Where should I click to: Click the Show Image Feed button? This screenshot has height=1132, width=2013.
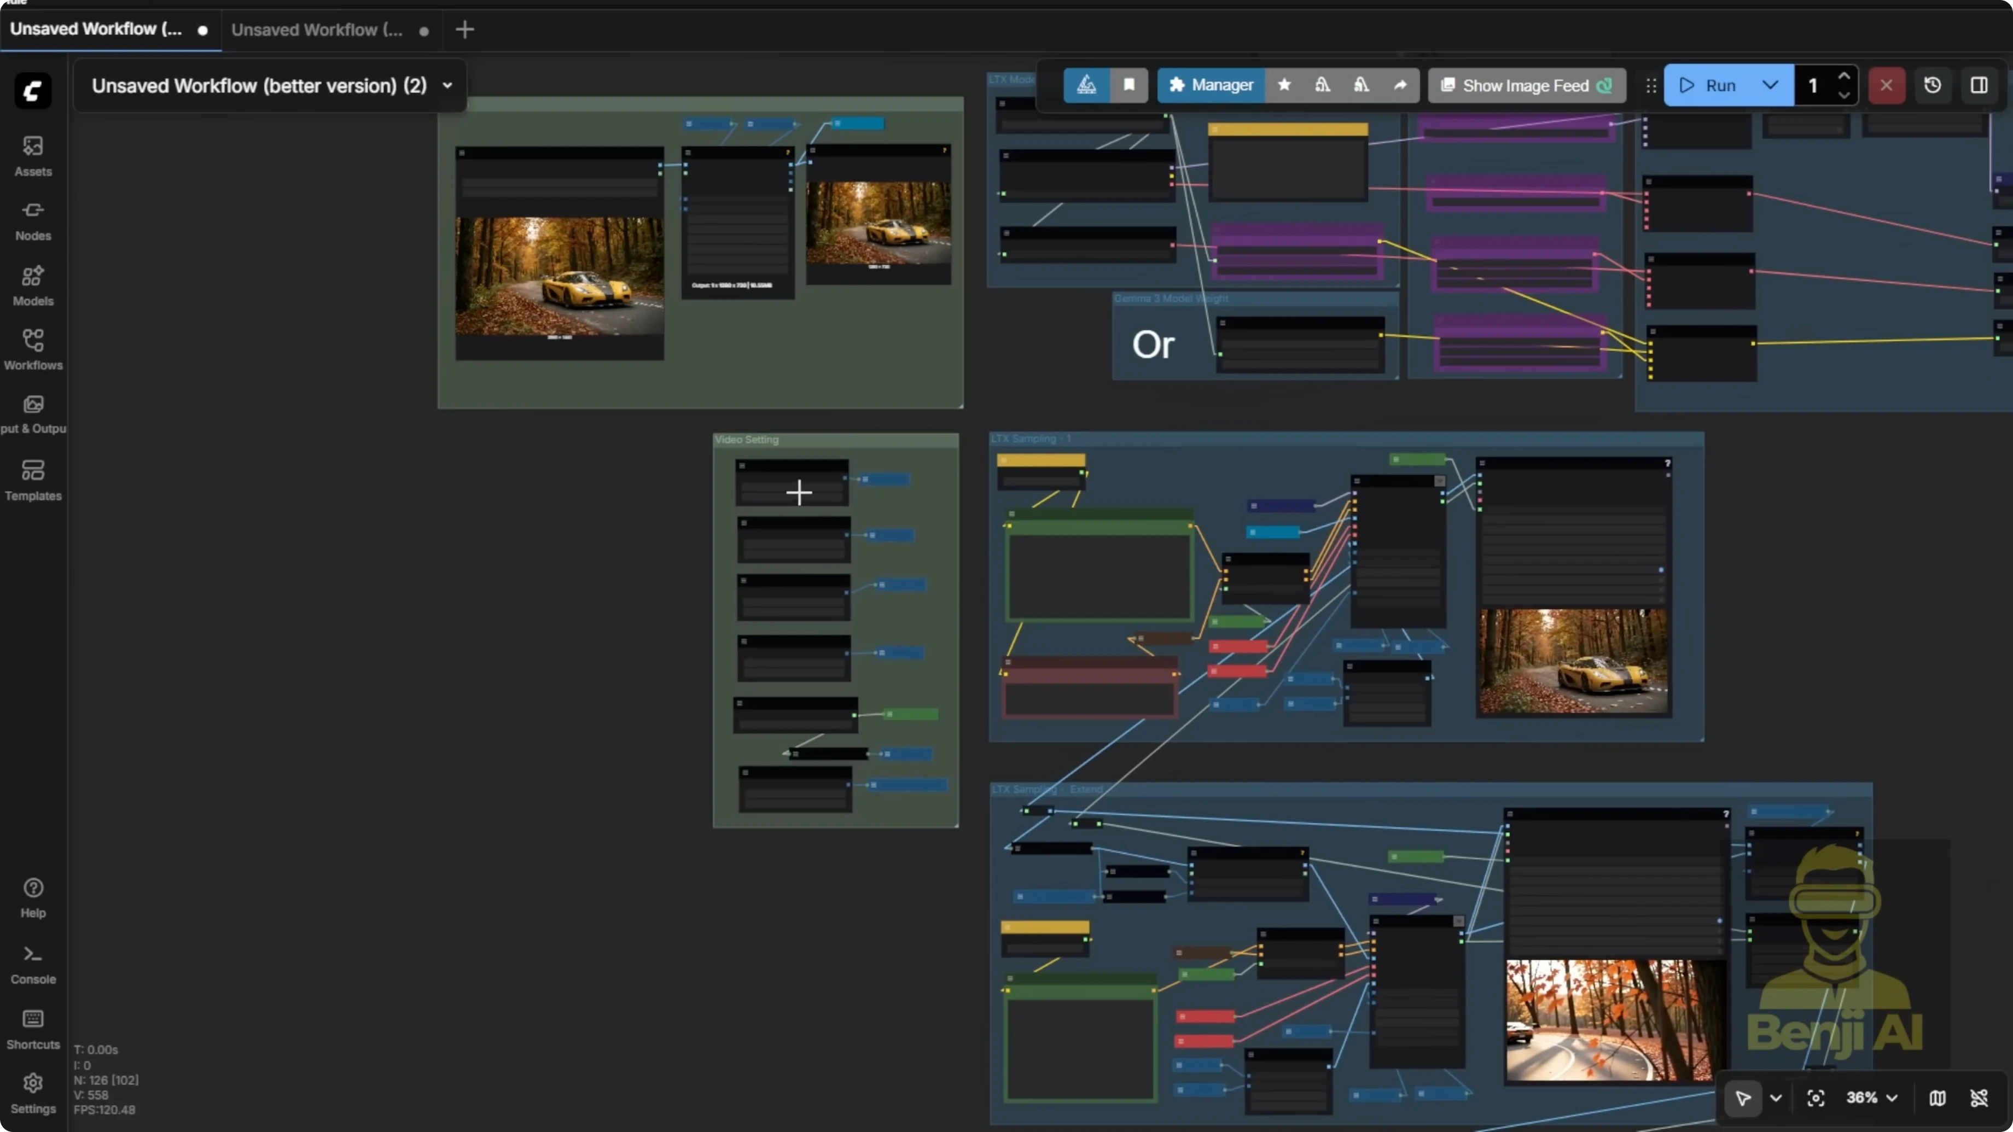pyautogui.click(x=1526, y=85)
